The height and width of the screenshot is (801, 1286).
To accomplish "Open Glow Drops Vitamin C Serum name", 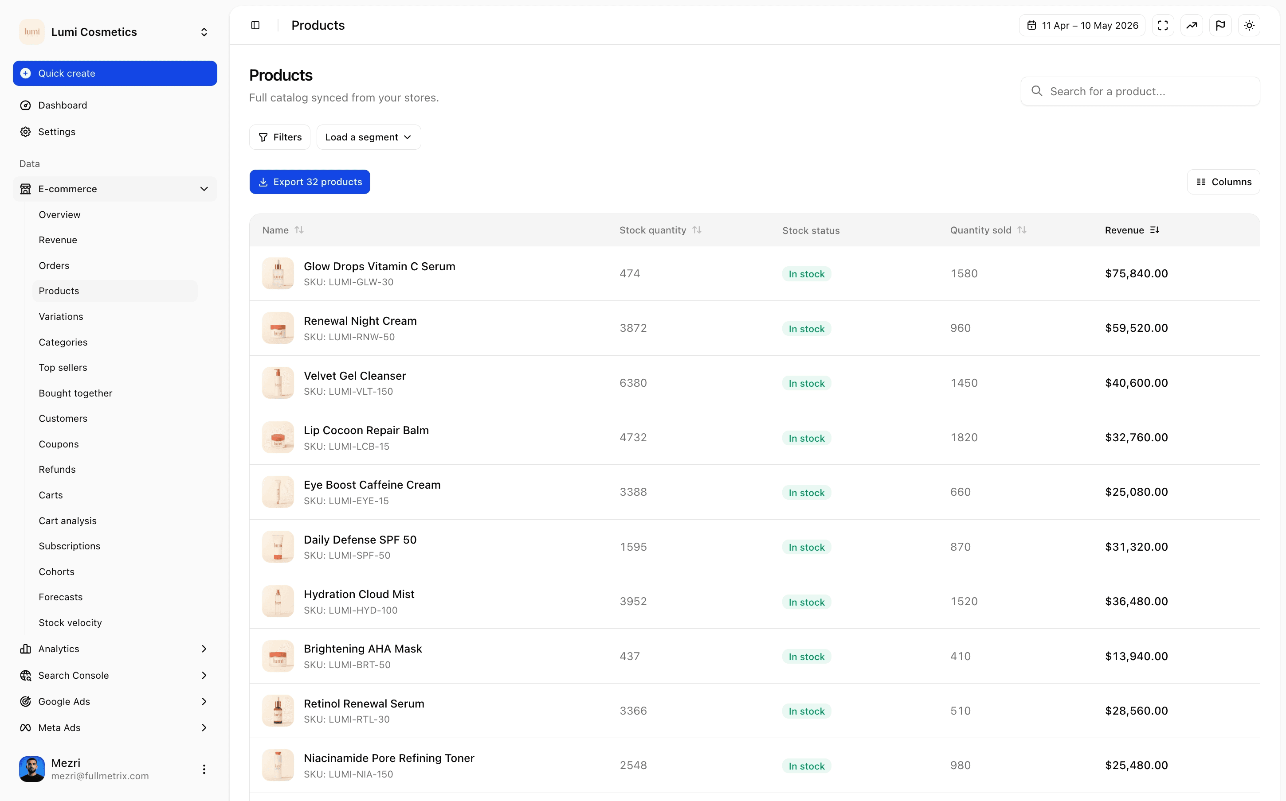I will point(380,266).
